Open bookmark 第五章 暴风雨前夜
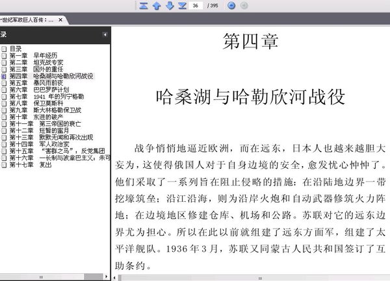 click(x=36, y=82)
